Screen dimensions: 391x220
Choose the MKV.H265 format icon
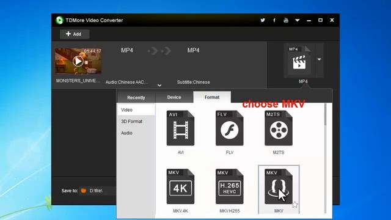tap(230, 186)
